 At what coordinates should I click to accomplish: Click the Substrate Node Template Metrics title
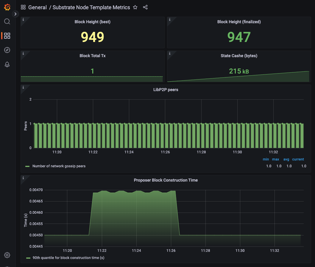(x=91, y=7)
